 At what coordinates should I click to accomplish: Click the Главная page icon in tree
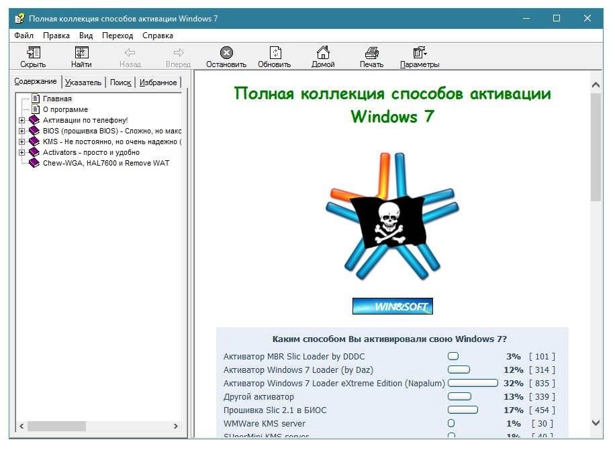36,99
